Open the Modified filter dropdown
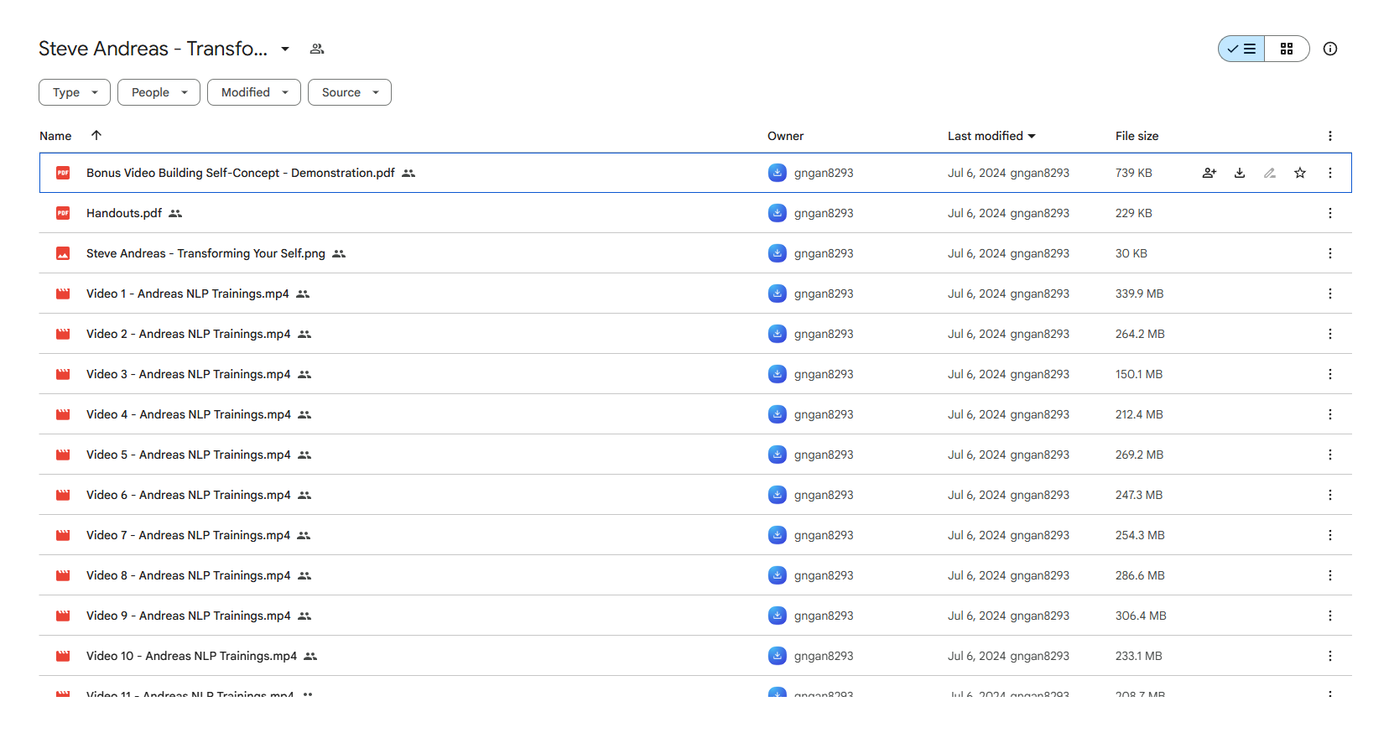Screen dimensions: 1389x738 coord(254,92)
